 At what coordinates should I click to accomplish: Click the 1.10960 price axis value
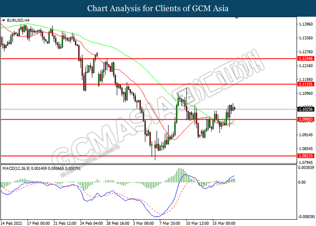point(306,93)
